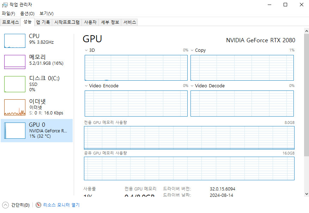Click the 5.2/31.9GB (16%) memory text
The height and width of the screenshot is (213, 309).
coord(46,63)
